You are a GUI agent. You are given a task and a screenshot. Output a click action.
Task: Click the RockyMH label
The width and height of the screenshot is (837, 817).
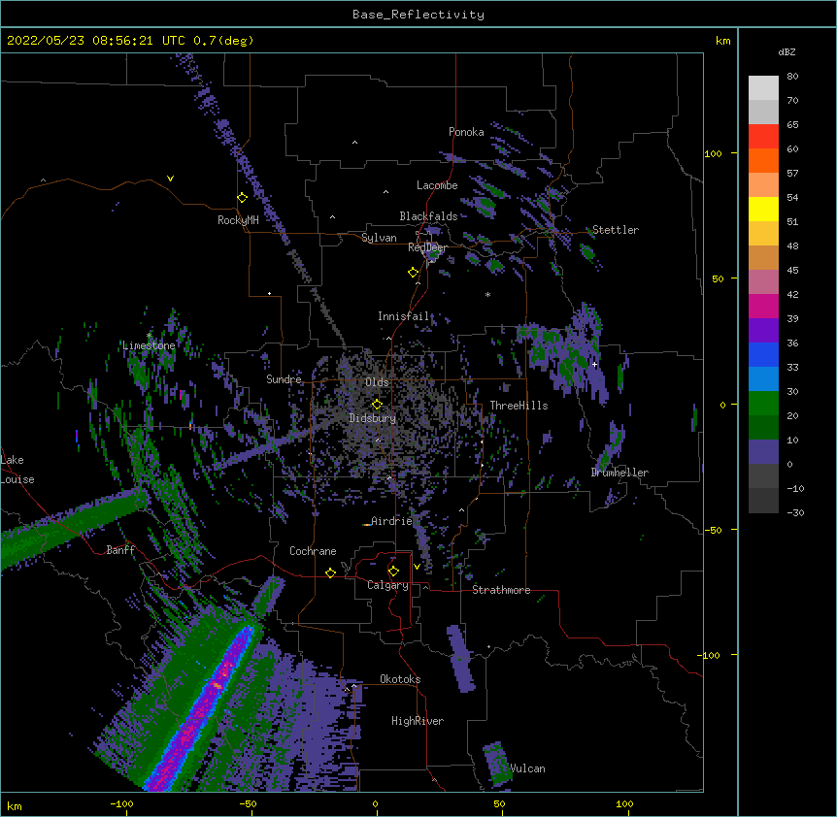(x=238, y=220)
